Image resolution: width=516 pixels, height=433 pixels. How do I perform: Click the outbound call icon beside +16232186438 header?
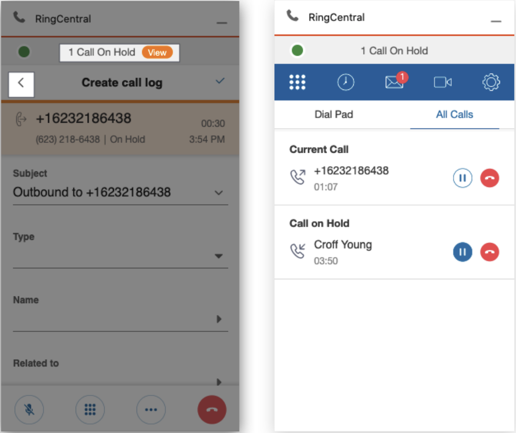click(x=21, y=119)
